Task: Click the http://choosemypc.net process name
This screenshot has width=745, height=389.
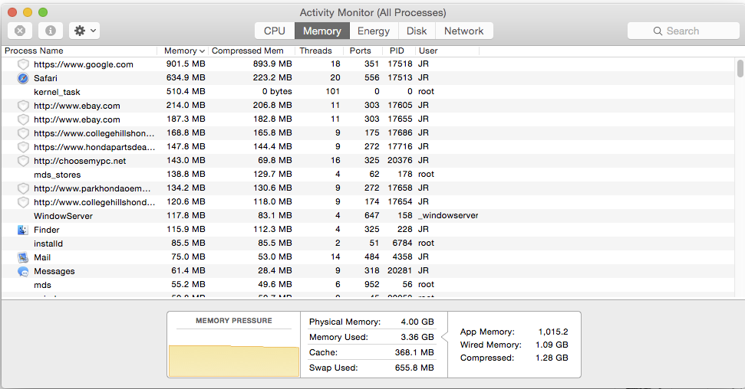Action: [80, 161]
